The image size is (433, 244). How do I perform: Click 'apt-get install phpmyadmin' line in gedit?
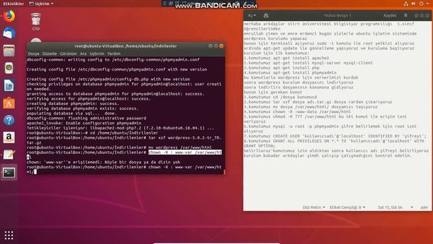tap(290, 73)
